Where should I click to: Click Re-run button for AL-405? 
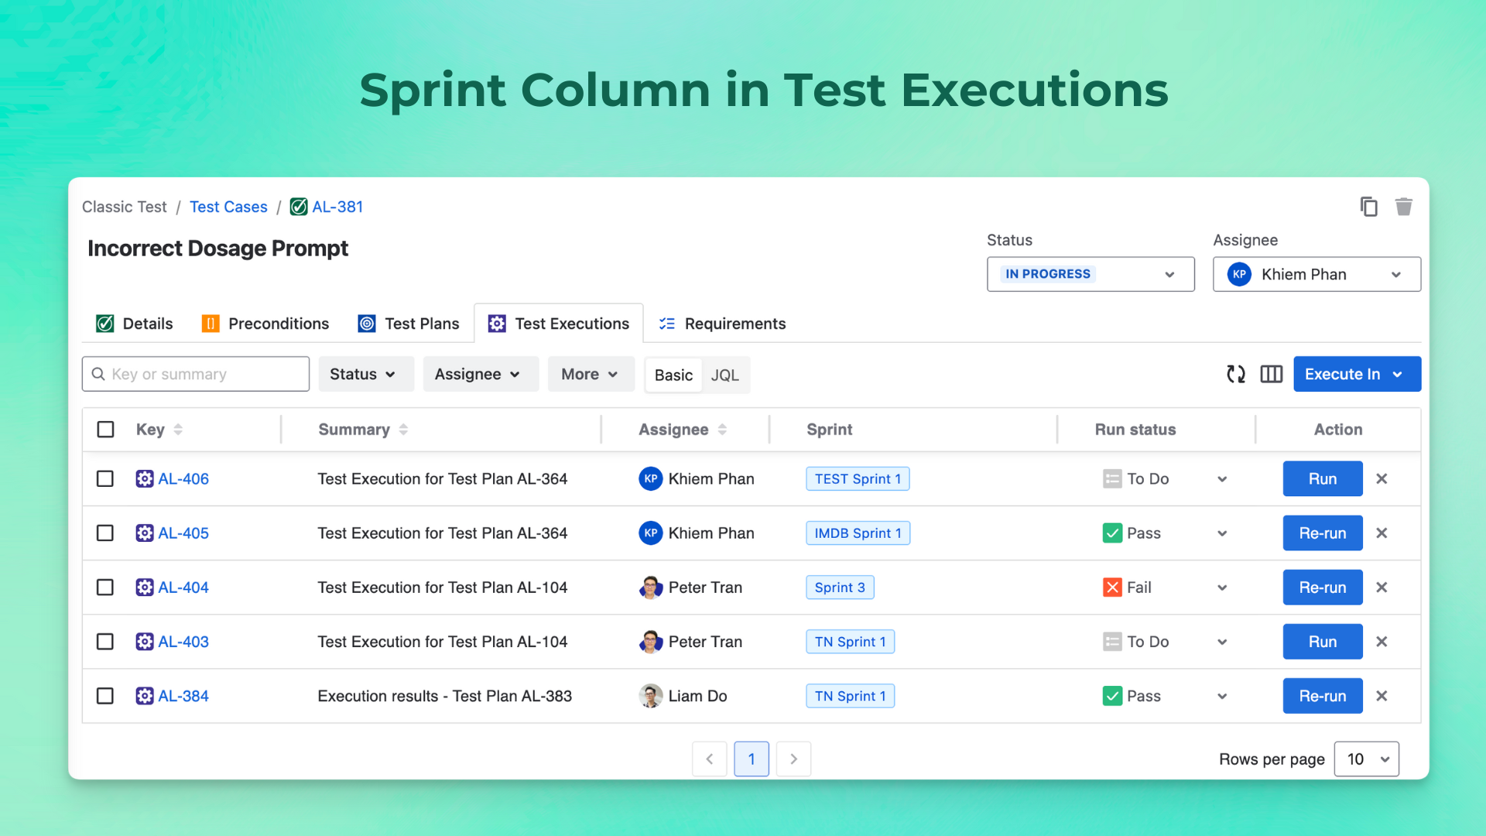coord(1322,533)
